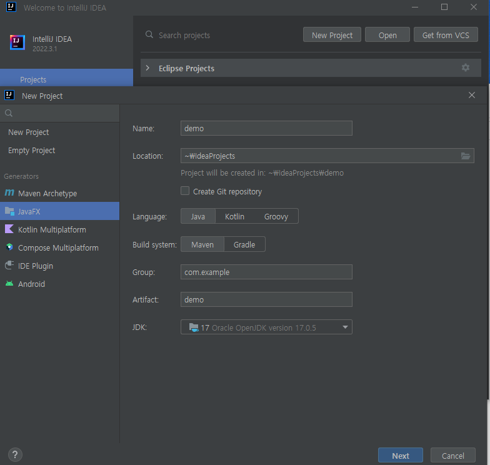Expand the Eclipse Projects group
This screenshot has width=490, height=465.
tap(147, 67)
